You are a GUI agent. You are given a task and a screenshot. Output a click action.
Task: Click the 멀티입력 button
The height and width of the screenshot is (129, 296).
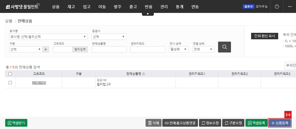[80, 49]
